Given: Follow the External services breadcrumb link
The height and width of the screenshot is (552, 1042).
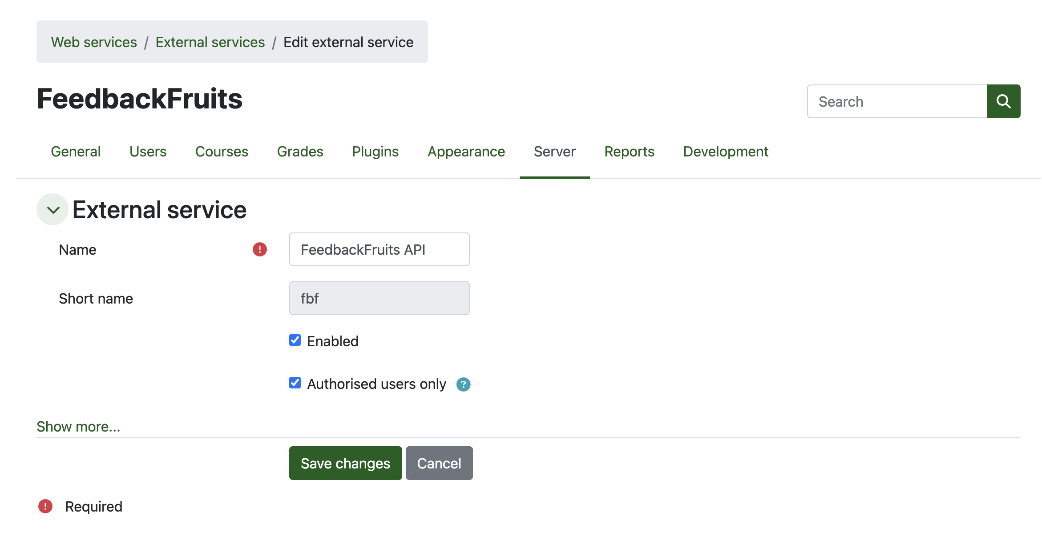Looking at the screenshot, I should [x=210, y=42].
